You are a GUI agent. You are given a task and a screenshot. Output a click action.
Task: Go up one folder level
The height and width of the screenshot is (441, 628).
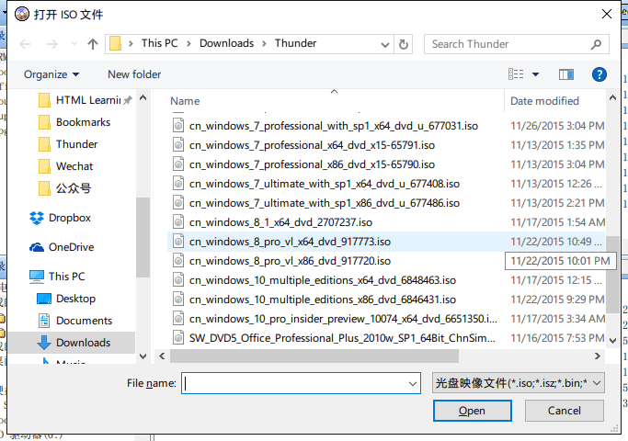point(93,43)
